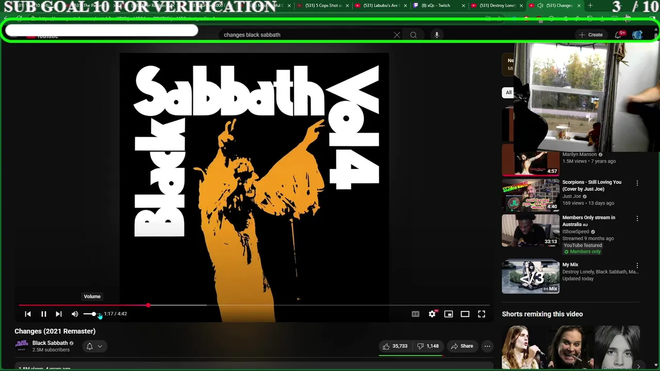The height and width of the screenshot is (371, 660).
Task: Click the Updated today text
Action: 578,279
